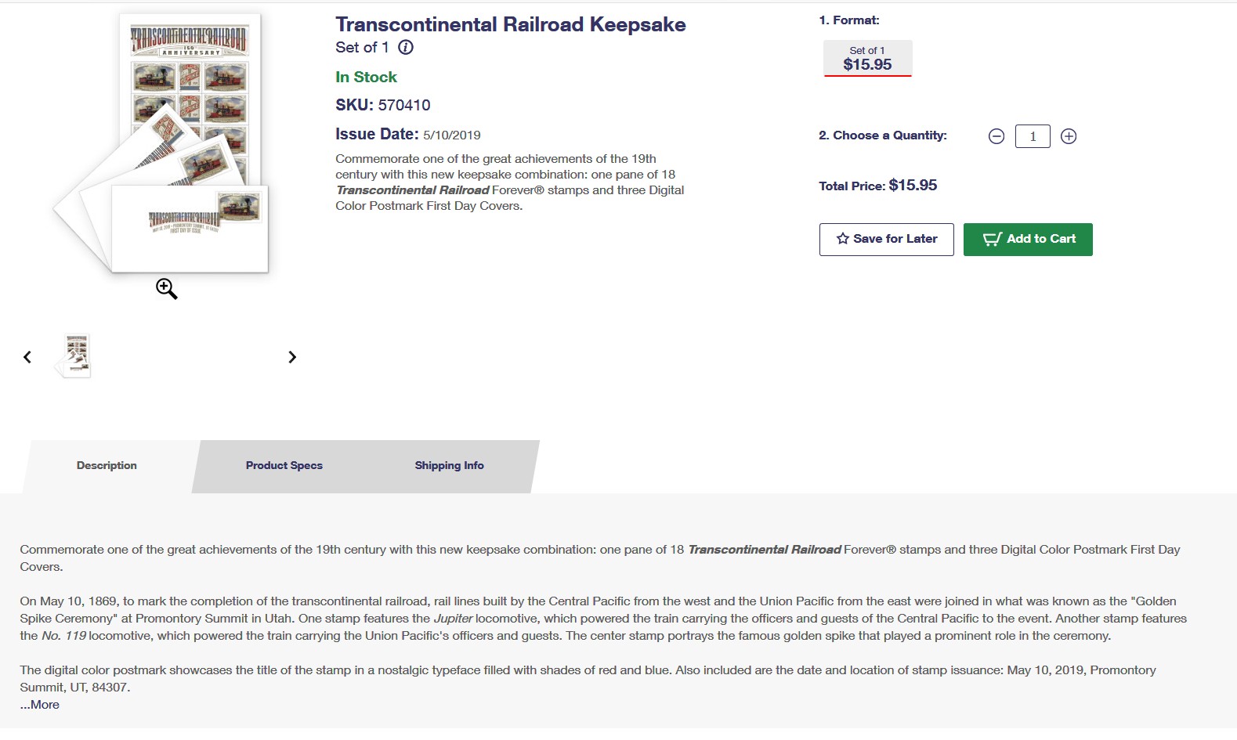Click the Issue Date 5/10/2019 text
This screenshot has width=1237, height=740.
[x=408, y=135]
